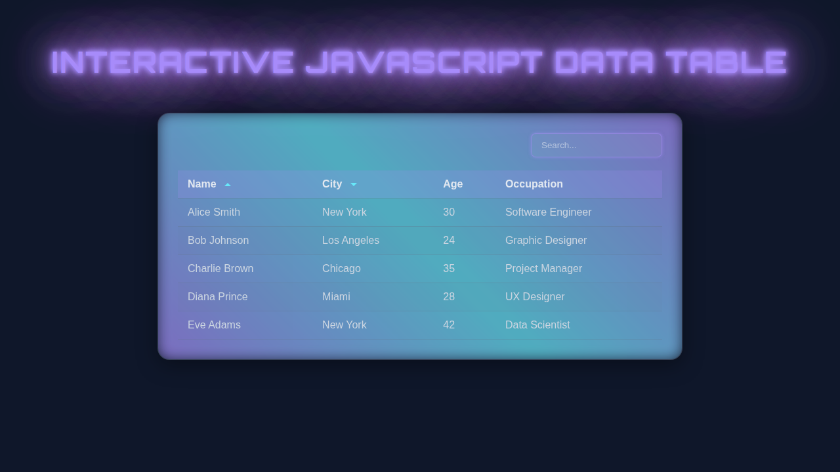
Task: Click age value 30
Action: point(464,212)
